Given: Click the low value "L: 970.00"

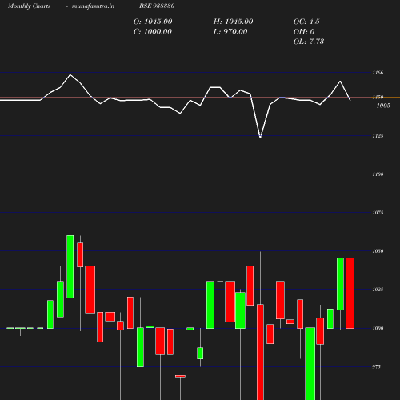Looking at the screenshot, I should (230, 32).
